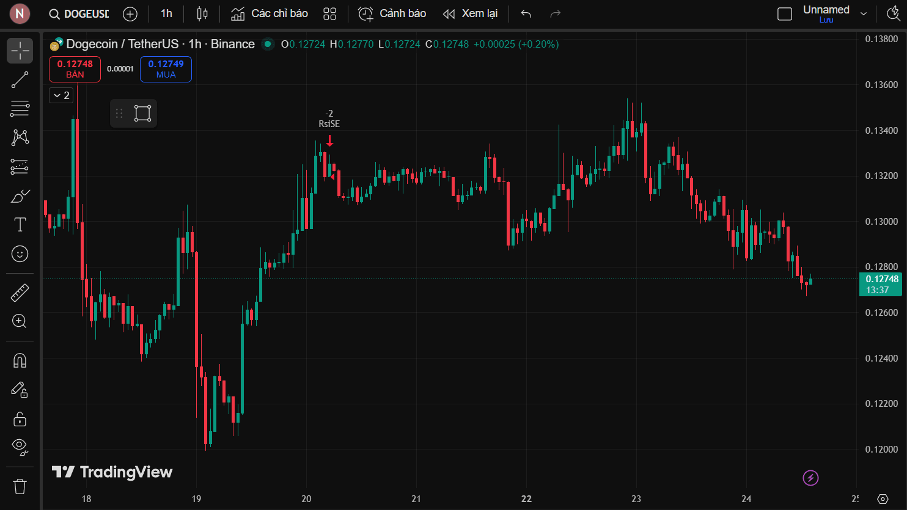Collapse the indicator legend showing 2

tap(61, 95)
